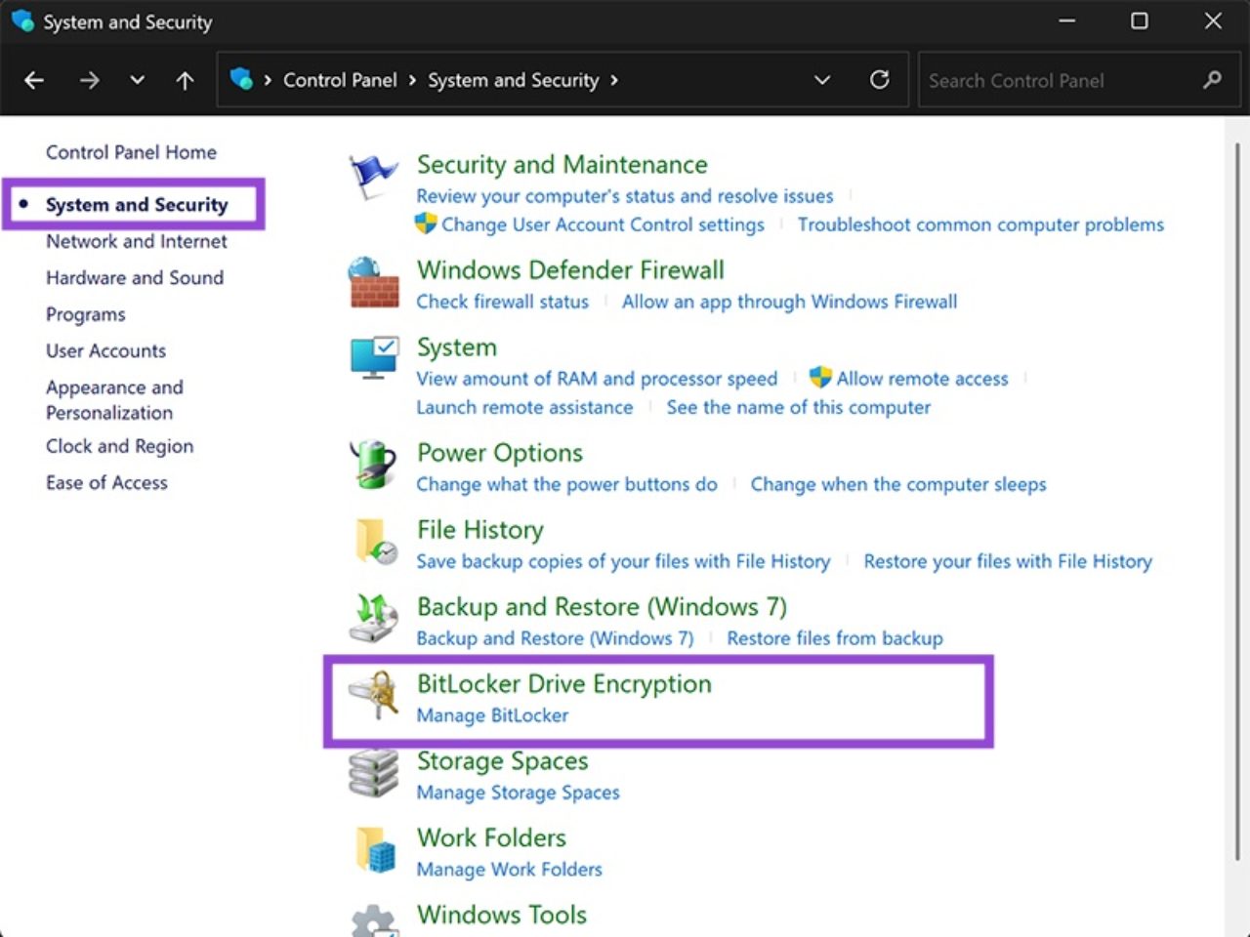Select the Backup and Restore drive icon

tap(373, 620)
